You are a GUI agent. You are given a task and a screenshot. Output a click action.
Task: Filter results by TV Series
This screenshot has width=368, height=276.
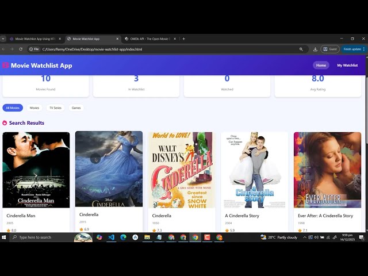[x=55, y=108]
